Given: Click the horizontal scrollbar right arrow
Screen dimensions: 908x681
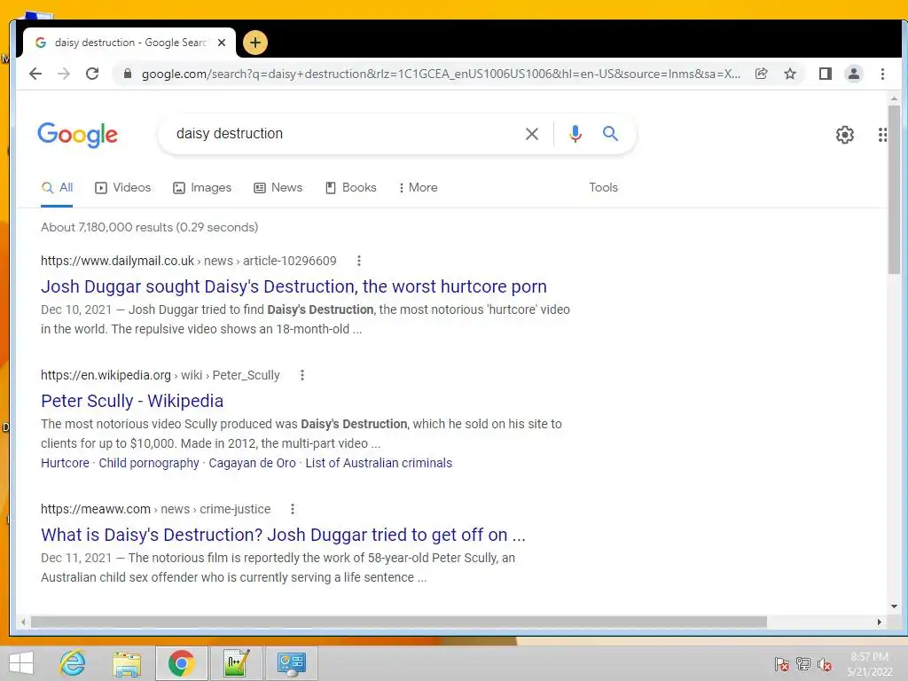Looking at the screenshot, I should click(x=879, y=622).
